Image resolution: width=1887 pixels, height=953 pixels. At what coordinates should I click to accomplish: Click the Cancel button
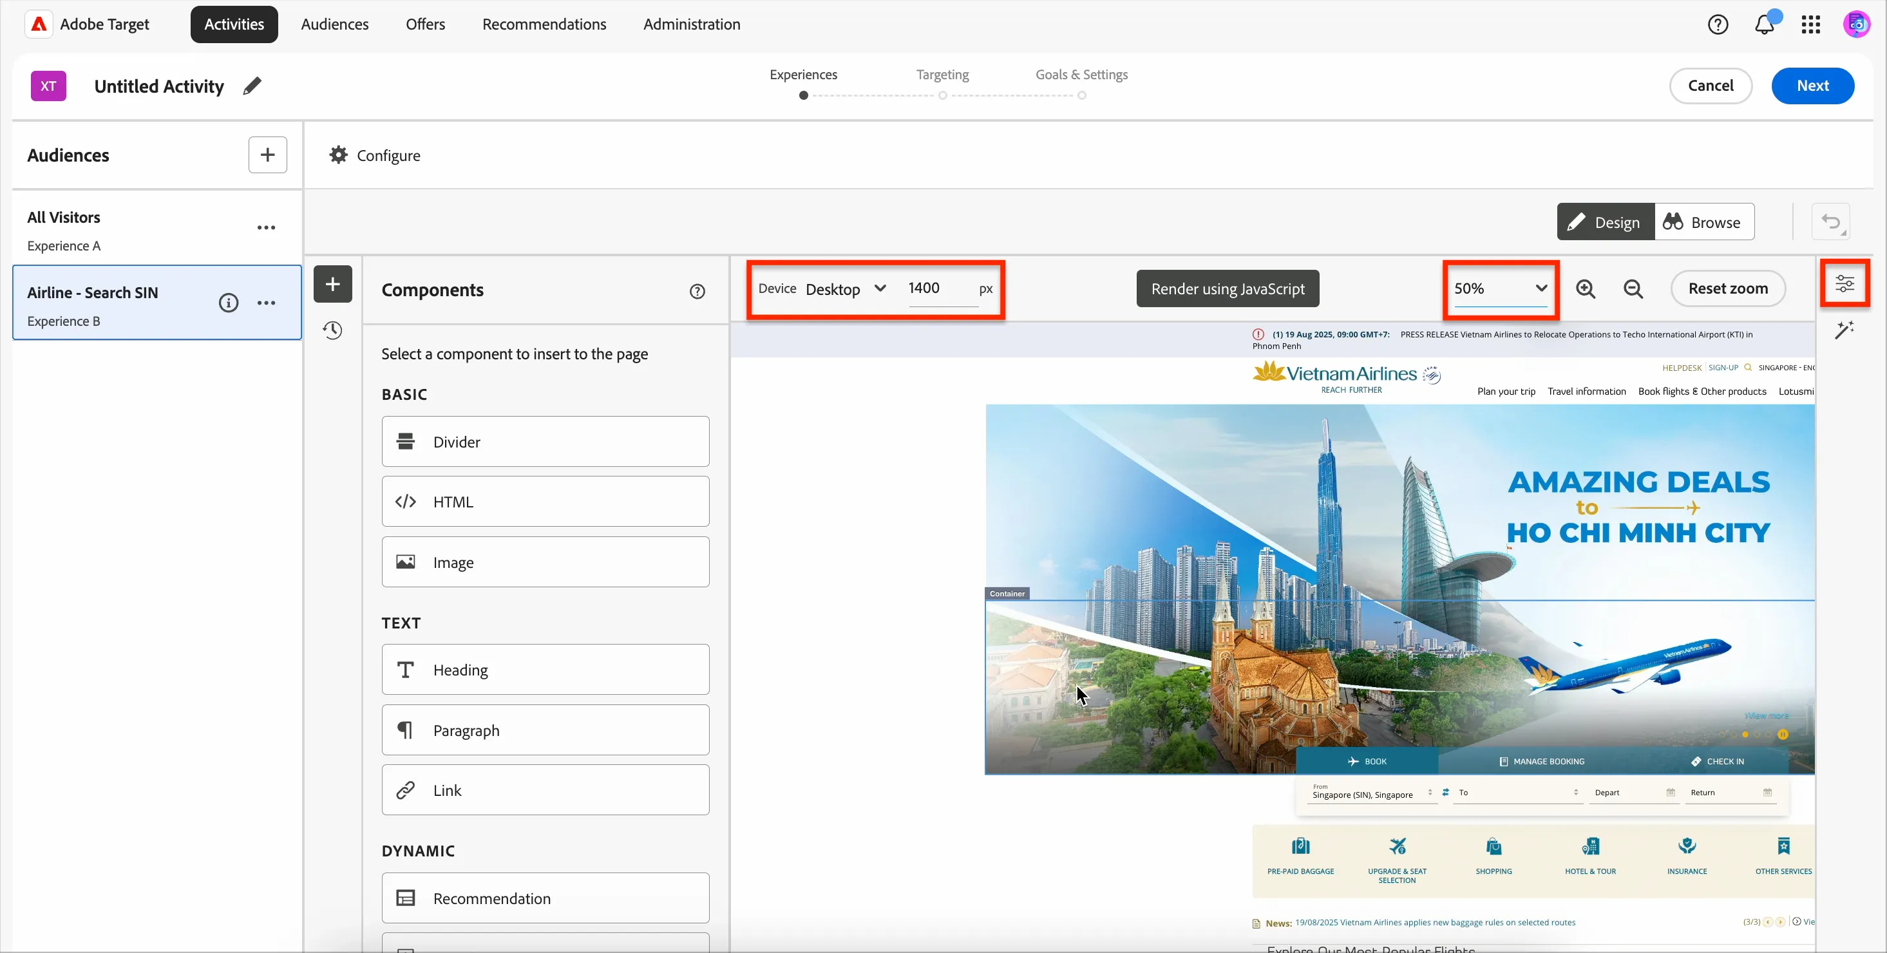pyautogui.click(x=1711, y=86)
